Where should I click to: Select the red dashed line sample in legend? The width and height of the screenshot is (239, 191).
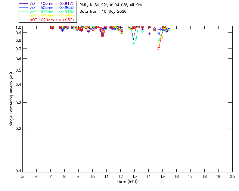pos(24,20)
